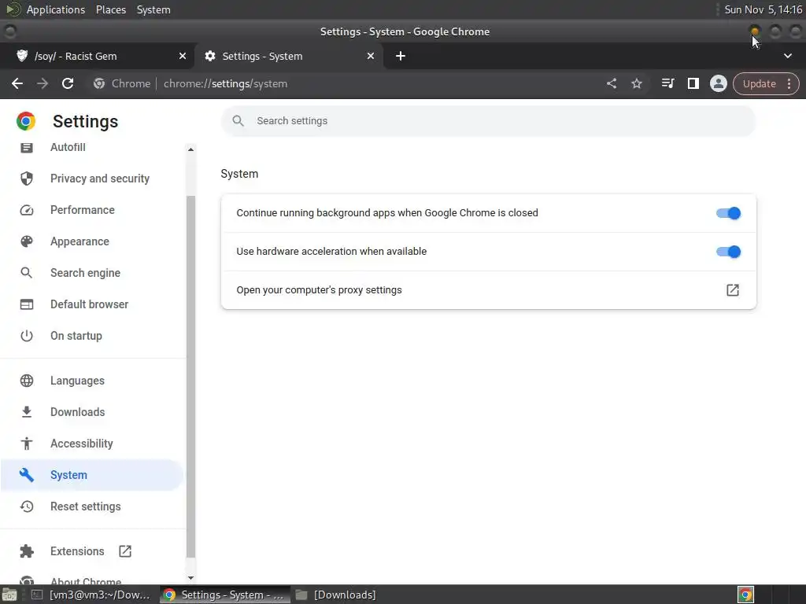Screen dimensions: 806x604
Task: Click the Appearance palette icon
Action: click(27, 241)
